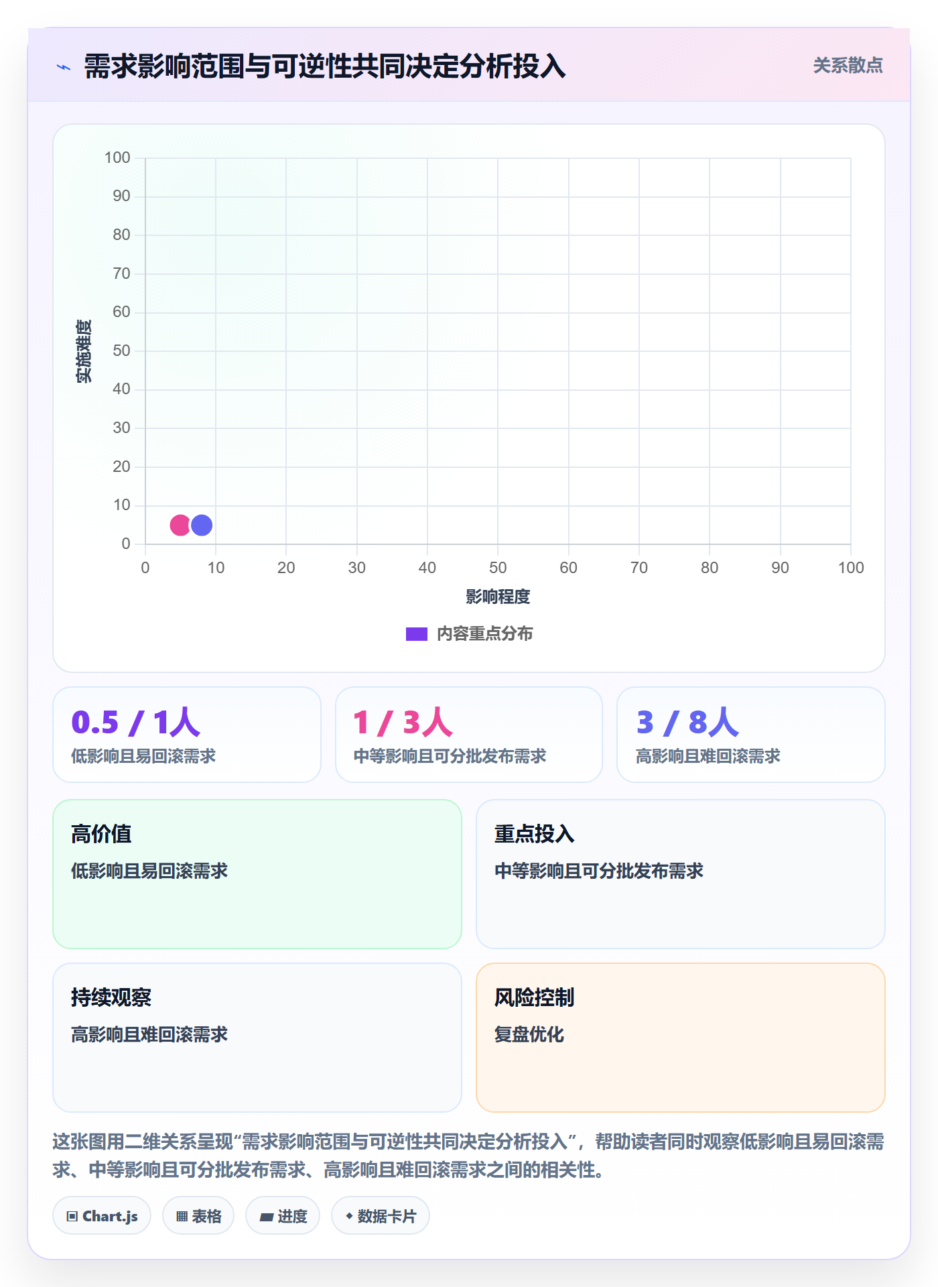Viewport: 938px width, 1287px height.
Task: Open the 1 / 3人 stat card
Action: coord(469,735)
